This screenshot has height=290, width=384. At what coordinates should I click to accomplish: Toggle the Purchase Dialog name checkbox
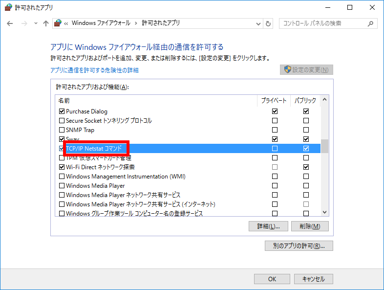[62, 112]
